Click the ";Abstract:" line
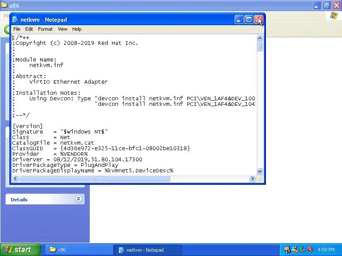Image resolution: width=342 pixels, height=256 pixels. point(29,76)
